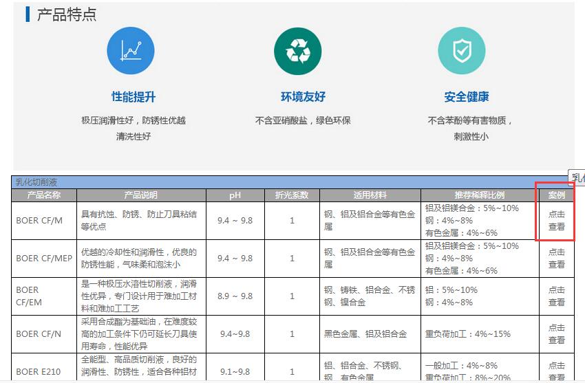
Task: Click the 产品特点 section heading
Action: 66,14
